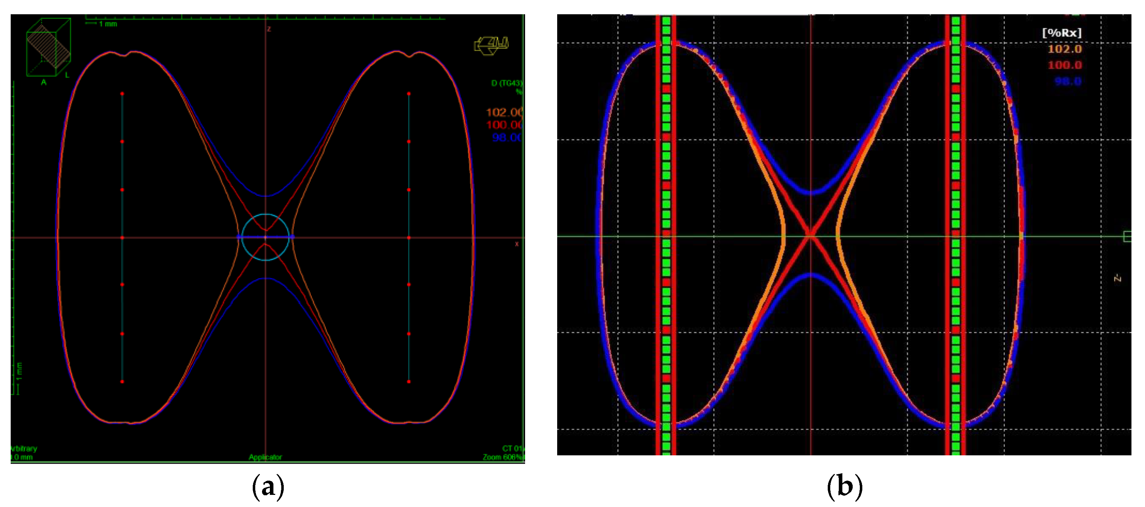Click the yellow applicator view icon
Screen dimensions: 1145x507
click(x=491, y=45)
